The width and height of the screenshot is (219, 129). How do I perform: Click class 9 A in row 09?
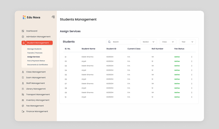click(x=129, y=92)
